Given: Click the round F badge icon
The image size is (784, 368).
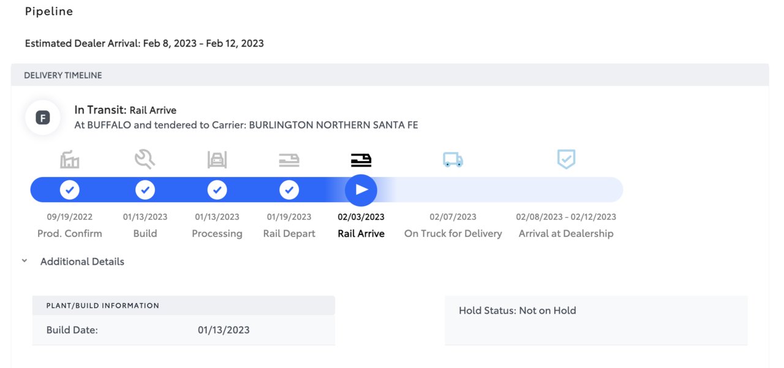Looking at the screenshot, I should pos(43,118).
